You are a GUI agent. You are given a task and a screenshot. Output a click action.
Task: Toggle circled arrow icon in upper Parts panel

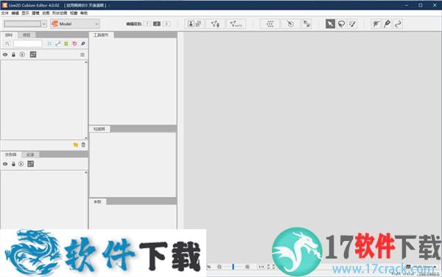pos(22,55)
